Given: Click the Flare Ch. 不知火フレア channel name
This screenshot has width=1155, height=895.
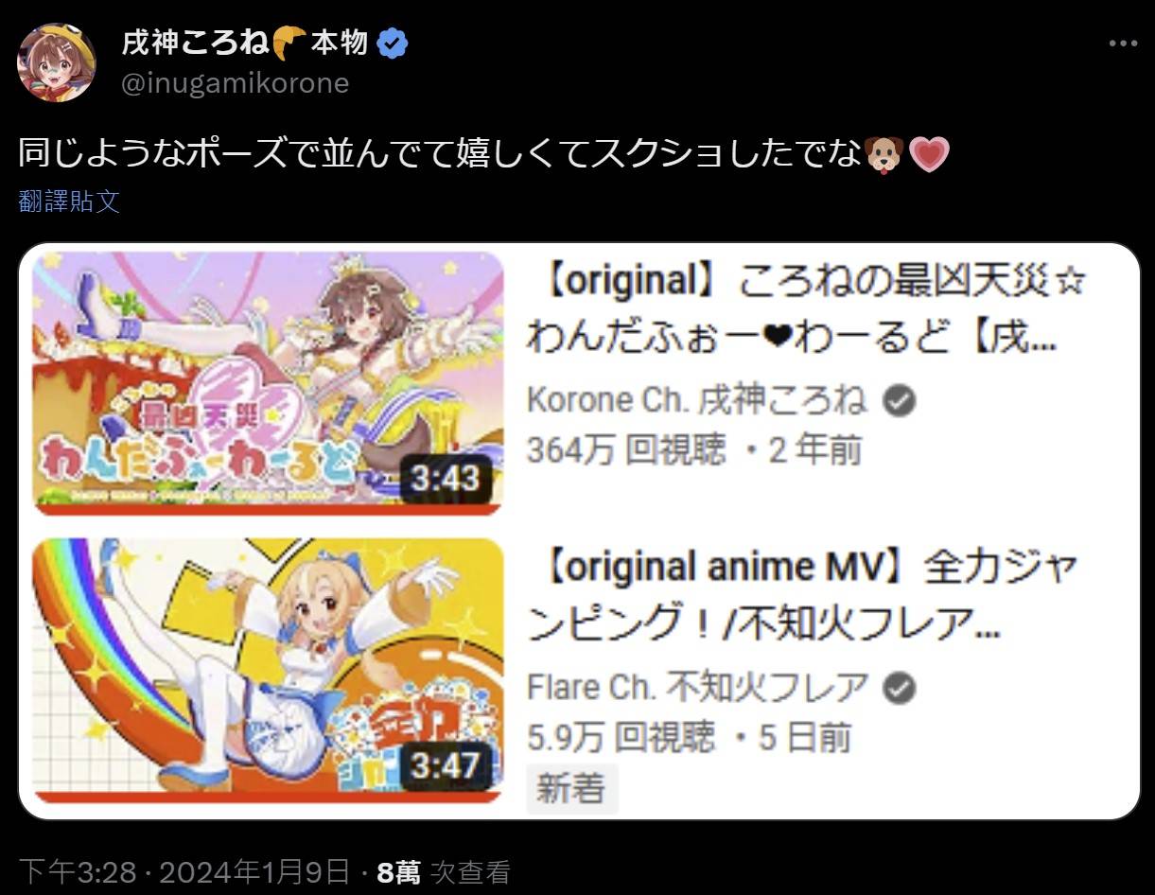Looking at the screenshot, I should point(697,688).
